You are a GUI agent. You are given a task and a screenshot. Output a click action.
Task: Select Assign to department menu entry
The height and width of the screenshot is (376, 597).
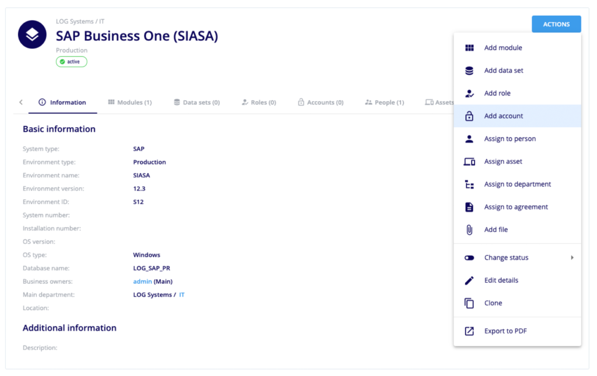pos(518,185)
